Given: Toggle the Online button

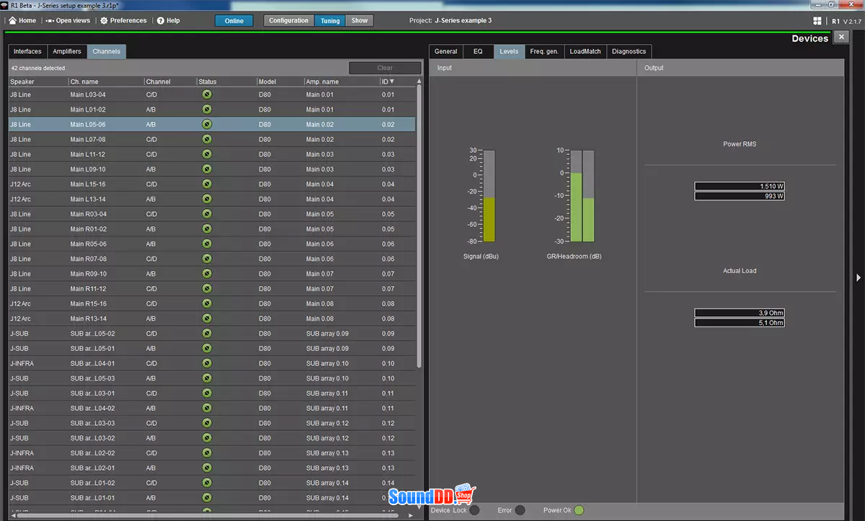Looking at the screenshot, I should pyautogui.click(x=234, y=21).
